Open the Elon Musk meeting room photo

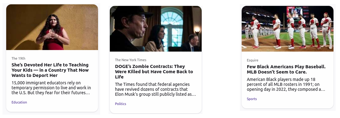click(156, 29)
